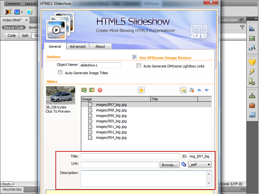Image resolution: width=259 pixels, height=194 pixels.
Task: Switch to the General tab
Action: pyautogui.click(x=55, y=46)
